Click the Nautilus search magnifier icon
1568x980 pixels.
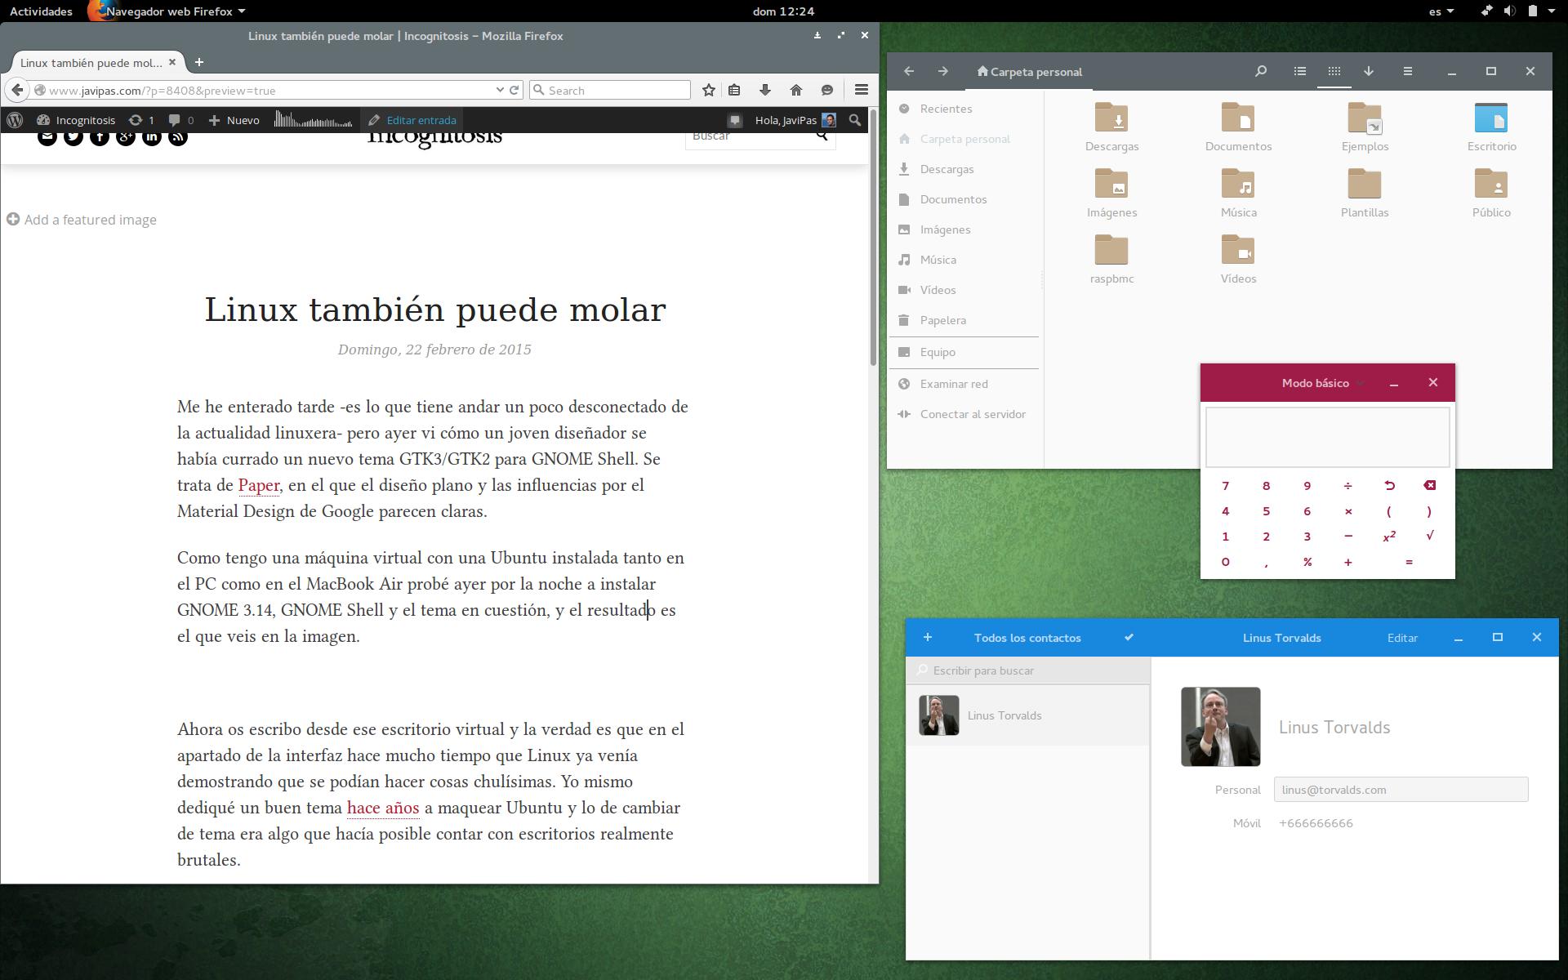tap(1260, 71)
